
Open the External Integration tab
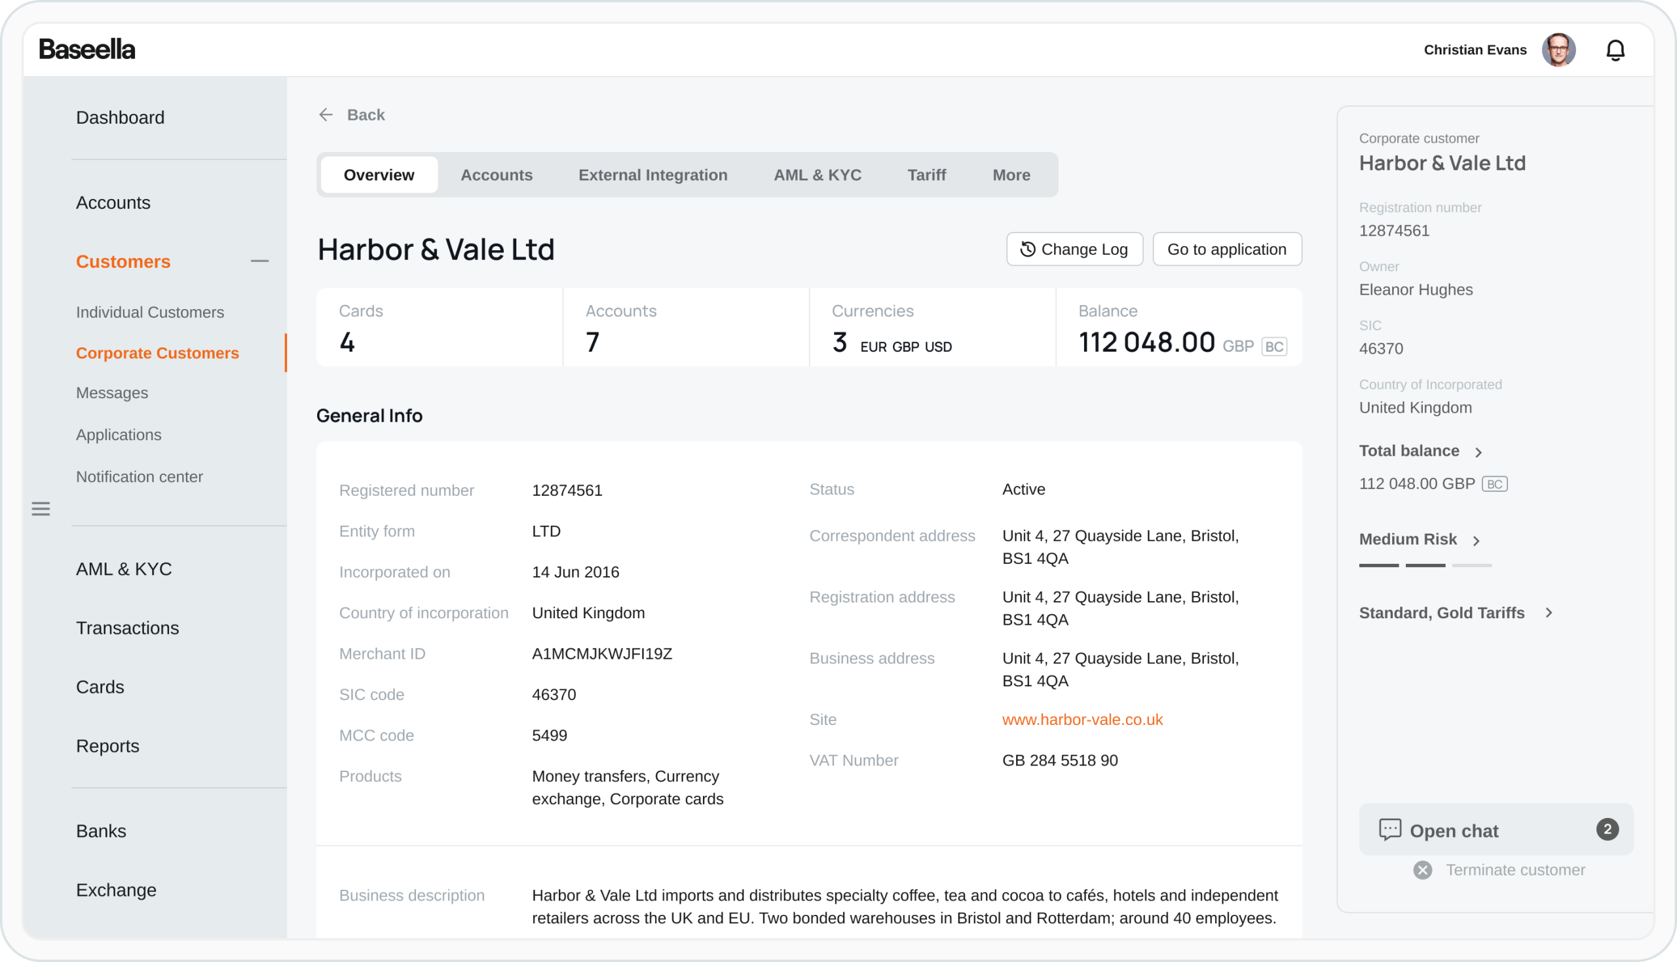653,175
